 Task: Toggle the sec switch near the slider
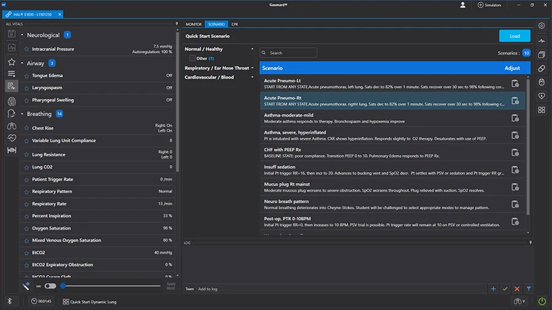(x=50, y=286)
